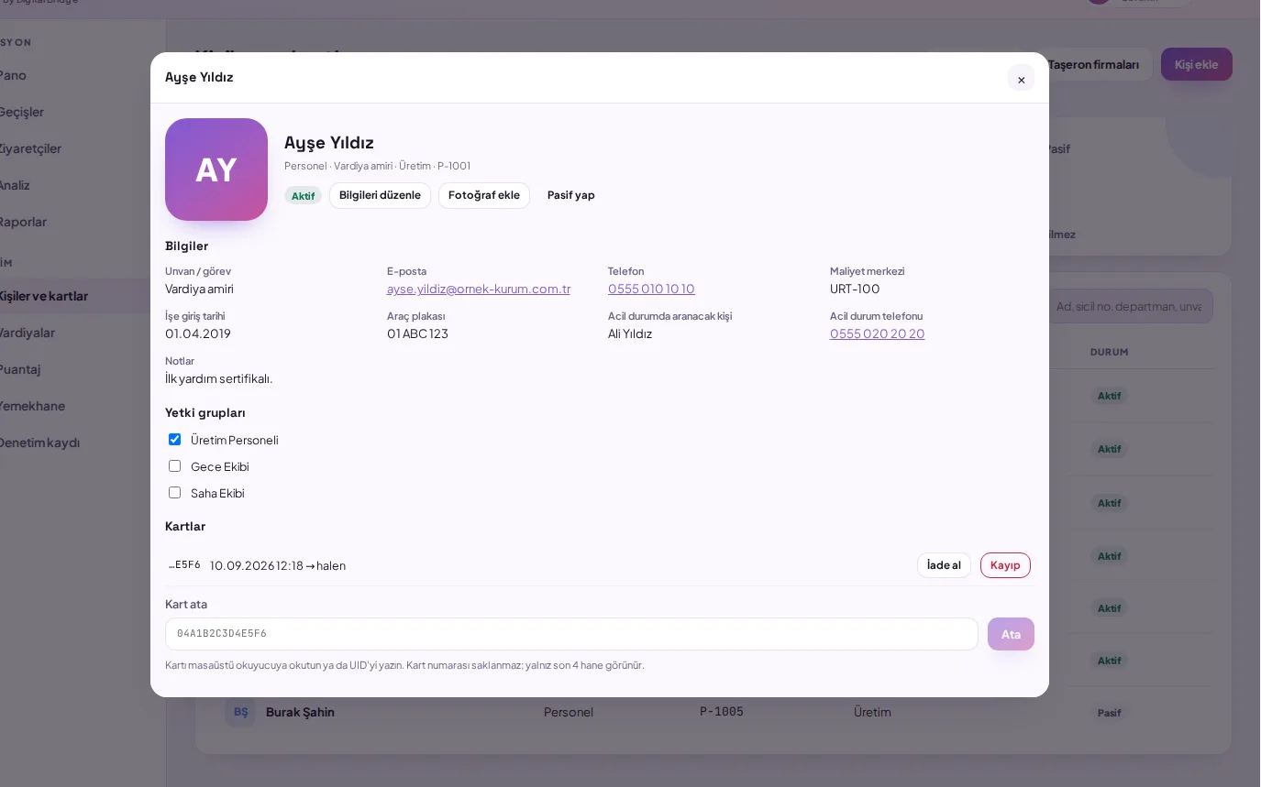The width and height of the screenshot is (1261, 787).
Task: Click the Pasif badge in Burak Şahin row
Action: [1110, 713]
